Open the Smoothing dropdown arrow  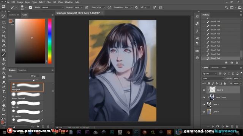point(132,8)
